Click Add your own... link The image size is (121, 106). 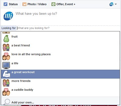tap(23, 102)
